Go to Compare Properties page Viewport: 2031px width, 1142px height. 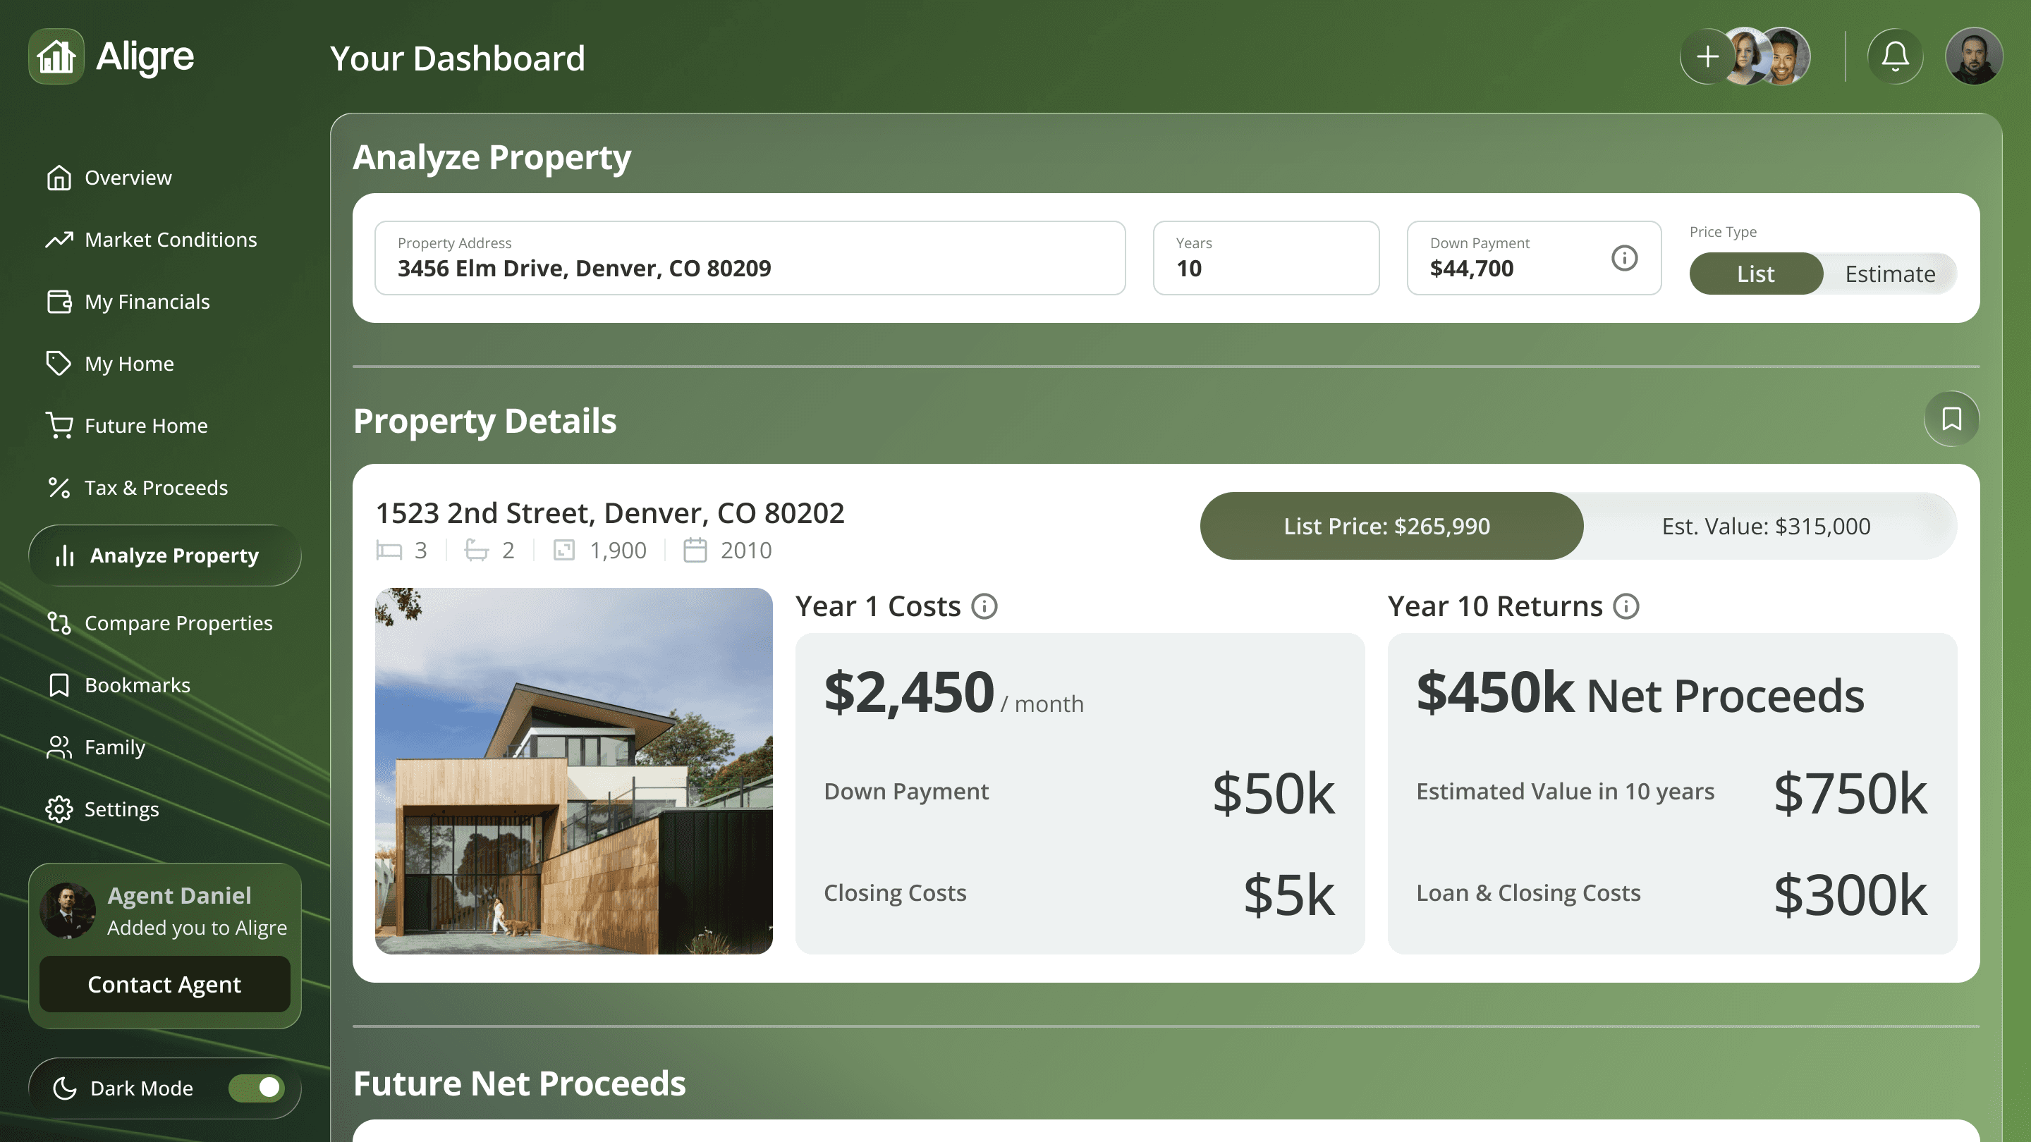pos(178,623)
